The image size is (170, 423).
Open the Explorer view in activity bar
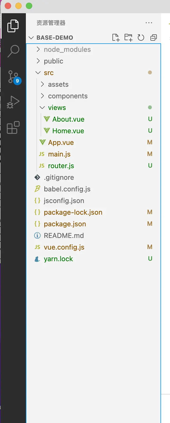coord(13,26)
